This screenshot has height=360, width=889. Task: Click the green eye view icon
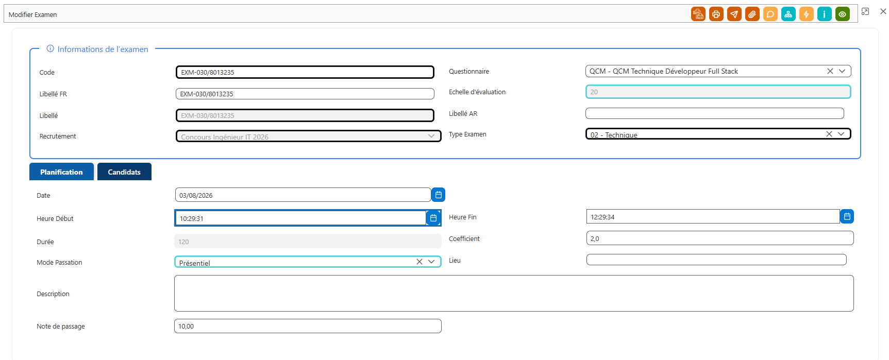click(842, 14)
